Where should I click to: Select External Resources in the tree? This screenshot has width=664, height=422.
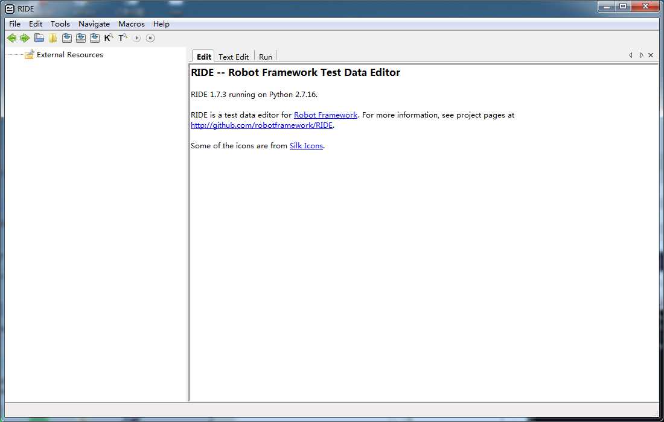[70, 54]
